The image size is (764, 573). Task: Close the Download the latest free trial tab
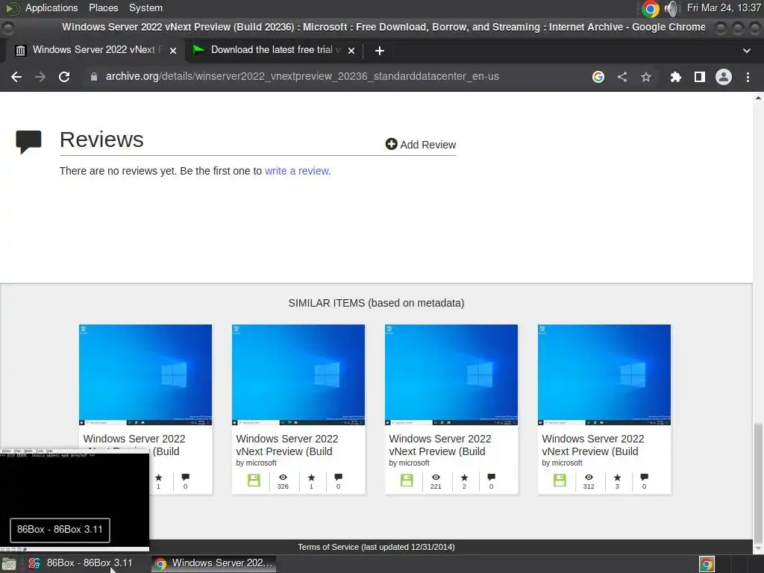(x=351, y=51)
